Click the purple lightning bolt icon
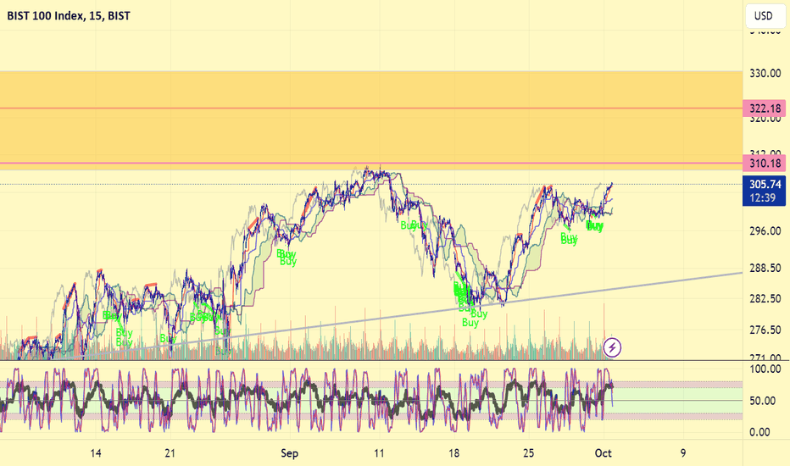 coord(612,347)
